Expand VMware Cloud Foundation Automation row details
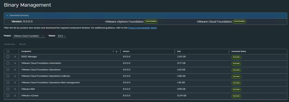The height and width of the screenshot is (102, 289). [x=15, y=63]
